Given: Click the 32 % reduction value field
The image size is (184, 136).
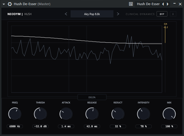Looking at the screenshot, I should 118,126.
